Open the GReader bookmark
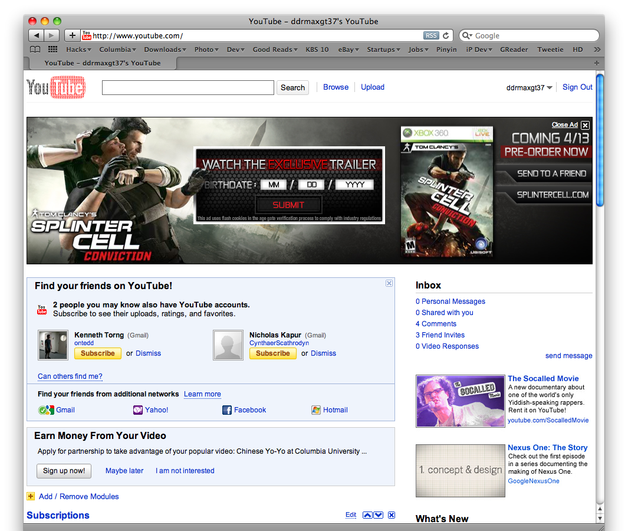 tap(514, 50)
